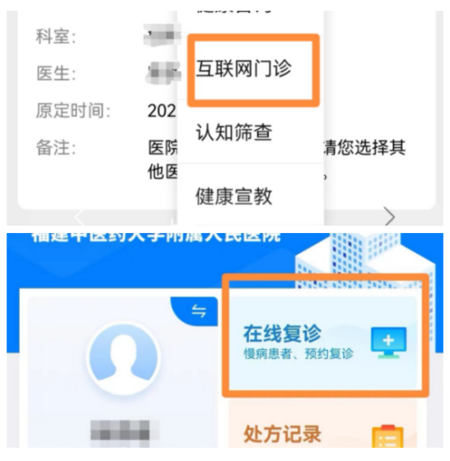The image size is (450, 461).
Task: Go to previous card with left chevron
Action: [x=79, y=217]
